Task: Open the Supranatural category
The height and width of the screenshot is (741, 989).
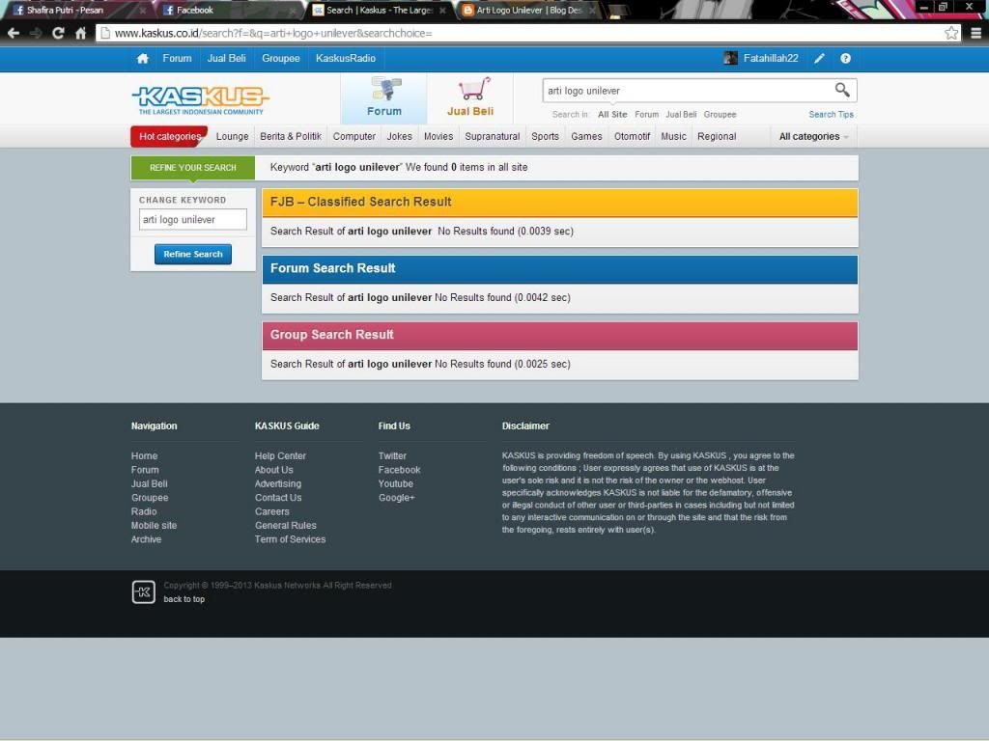Action: tap(492, 137)
